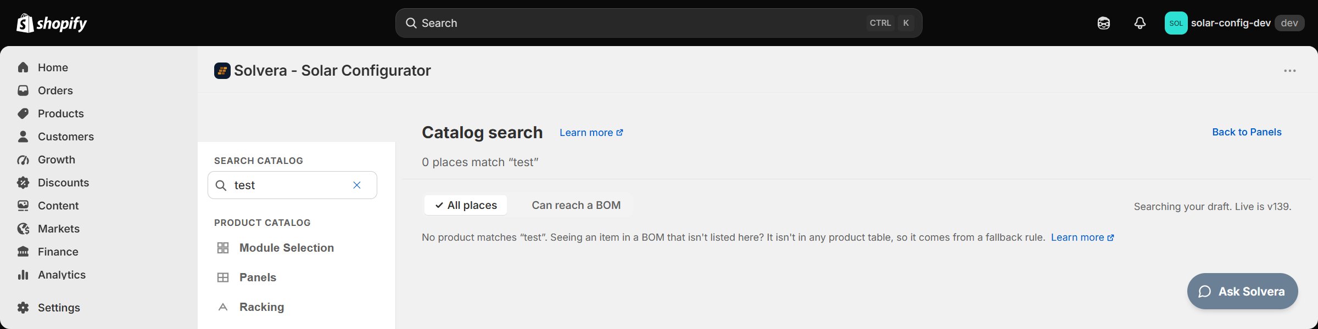1318x329 pixels.
Task: Open the solar-config-dev store menu
Action: click(x=1235, y=23)
